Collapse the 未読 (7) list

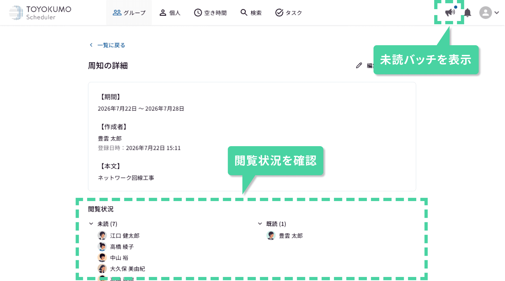91,224
